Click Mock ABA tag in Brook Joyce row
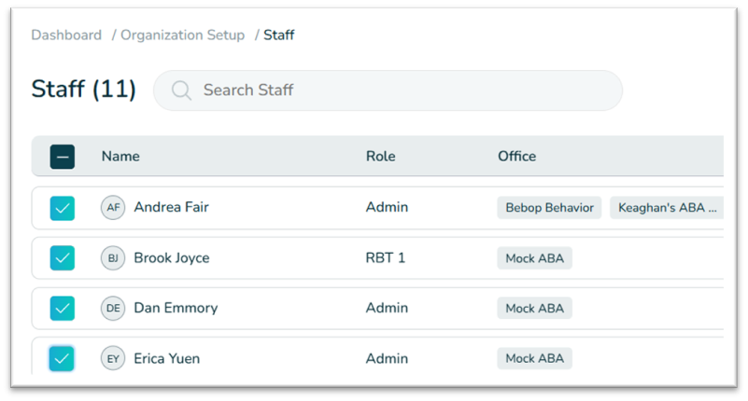Viewport: 748px width, 401px height. click(x=534, y=258)
